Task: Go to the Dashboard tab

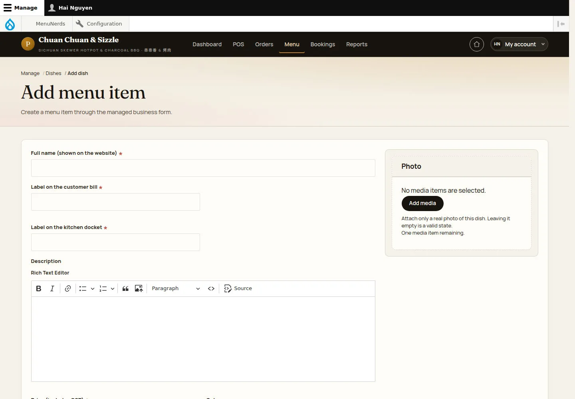Action: click(207, 44)
